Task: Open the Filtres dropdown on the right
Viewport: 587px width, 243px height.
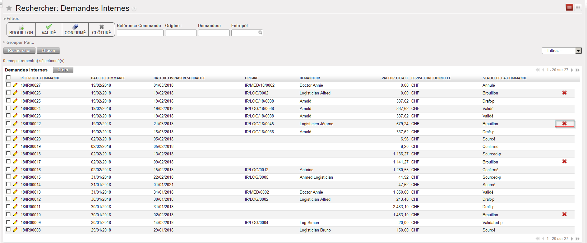Action: [578, 51]
